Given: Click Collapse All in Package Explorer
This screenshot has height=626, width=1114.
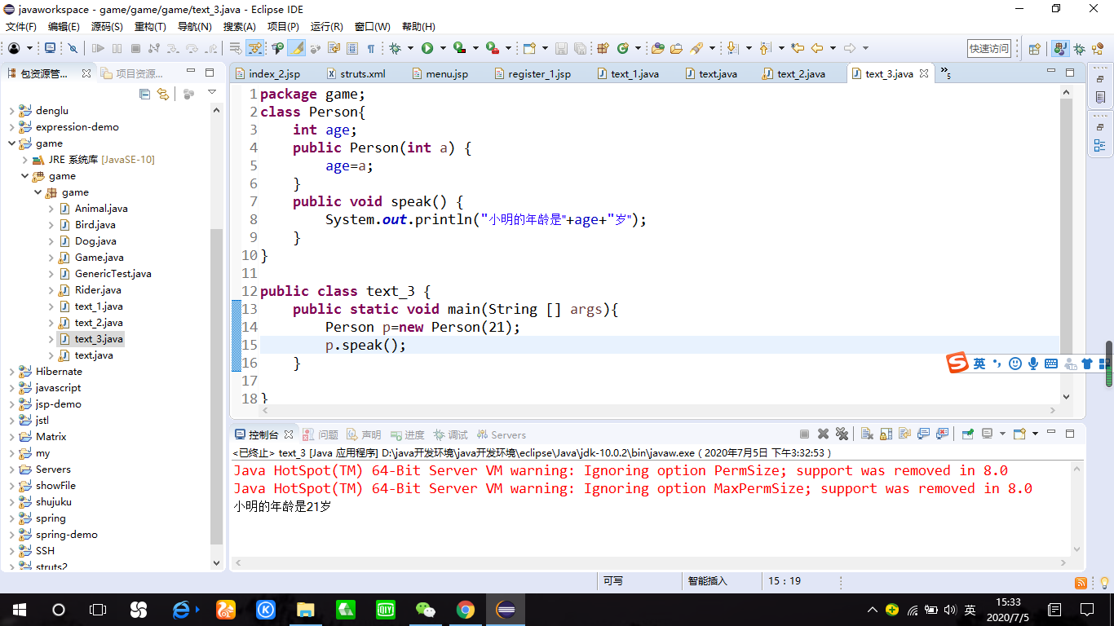Looking at the screenshot, I should point(144,94).
